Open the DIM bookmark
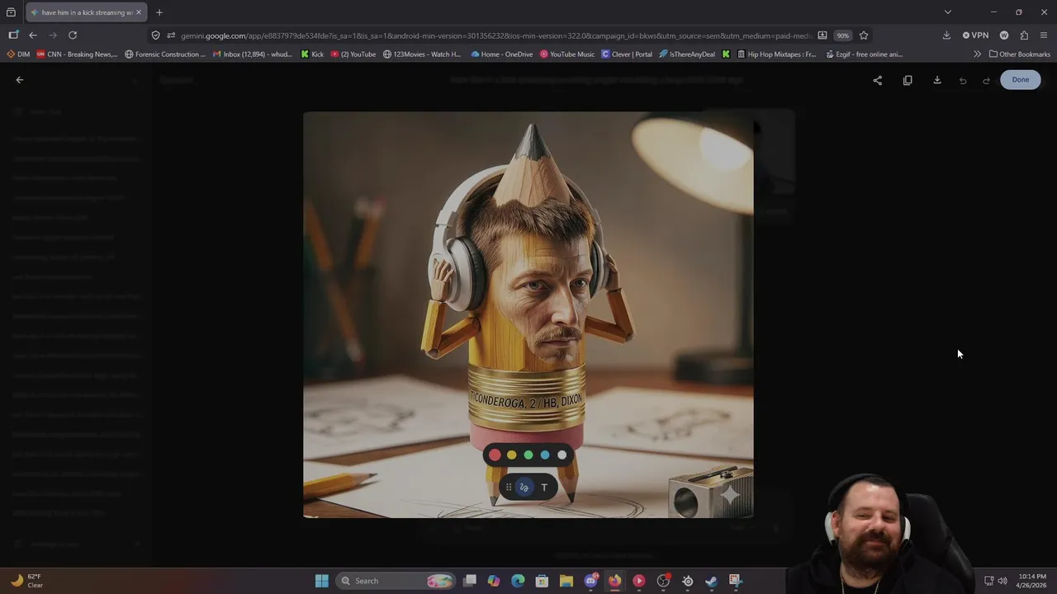The height and width of the screenshot is (594, 1057). (x=18, y=54)
